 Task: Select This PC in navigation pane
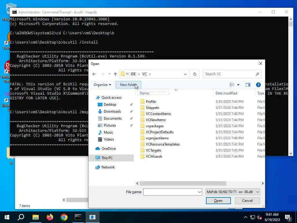tap(107, 158)
